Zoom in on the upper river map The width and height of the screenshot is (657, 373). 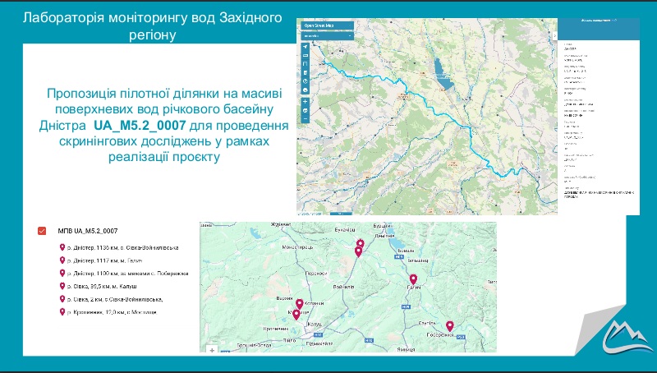coord(306,100)
